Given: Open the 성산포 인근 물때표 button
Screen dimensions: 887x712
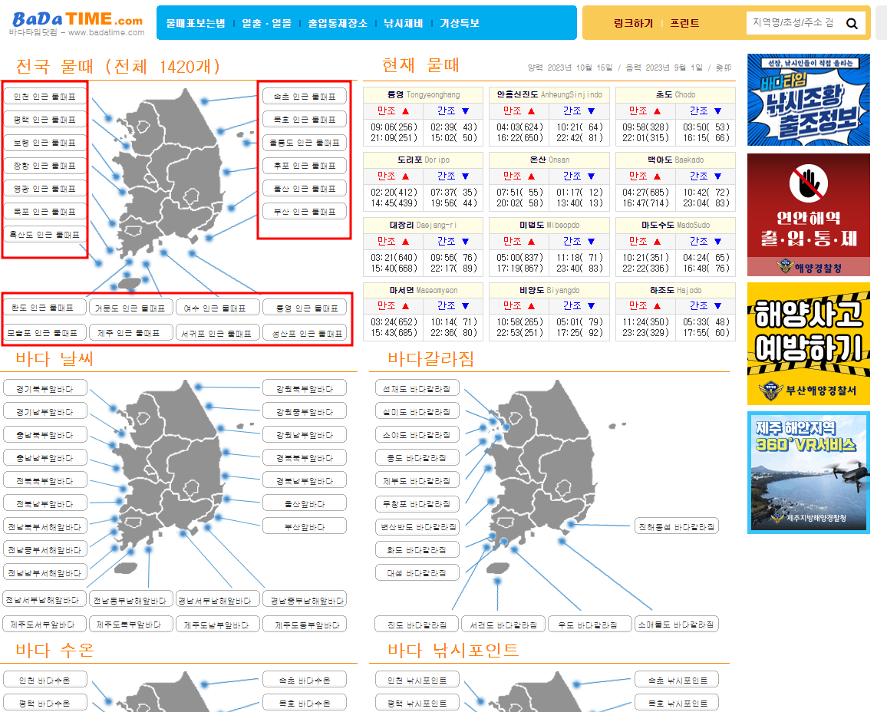Looking at the screenshot, I should click(305, 334).
